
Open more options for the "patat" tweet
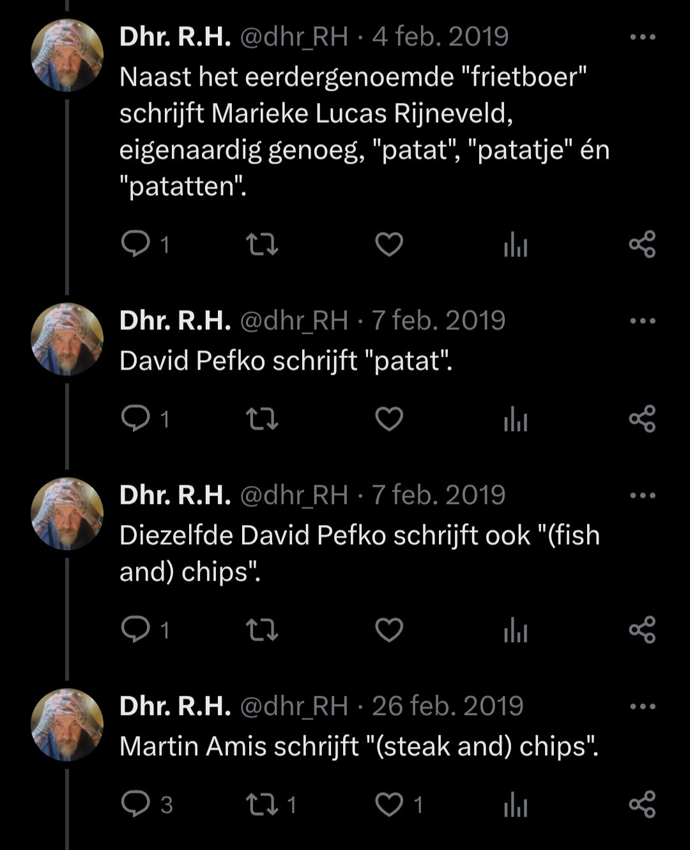642,320
